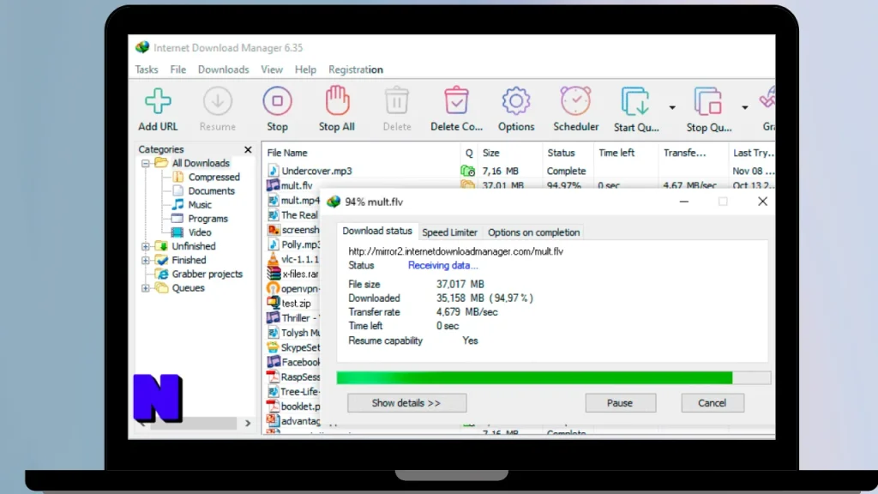Click the Sort by Q column header
The width and height of the screenshot is (878, 494).
tap(469, 153)
